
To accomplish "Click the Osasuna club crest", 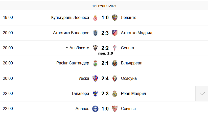I will tap(115, 78).
